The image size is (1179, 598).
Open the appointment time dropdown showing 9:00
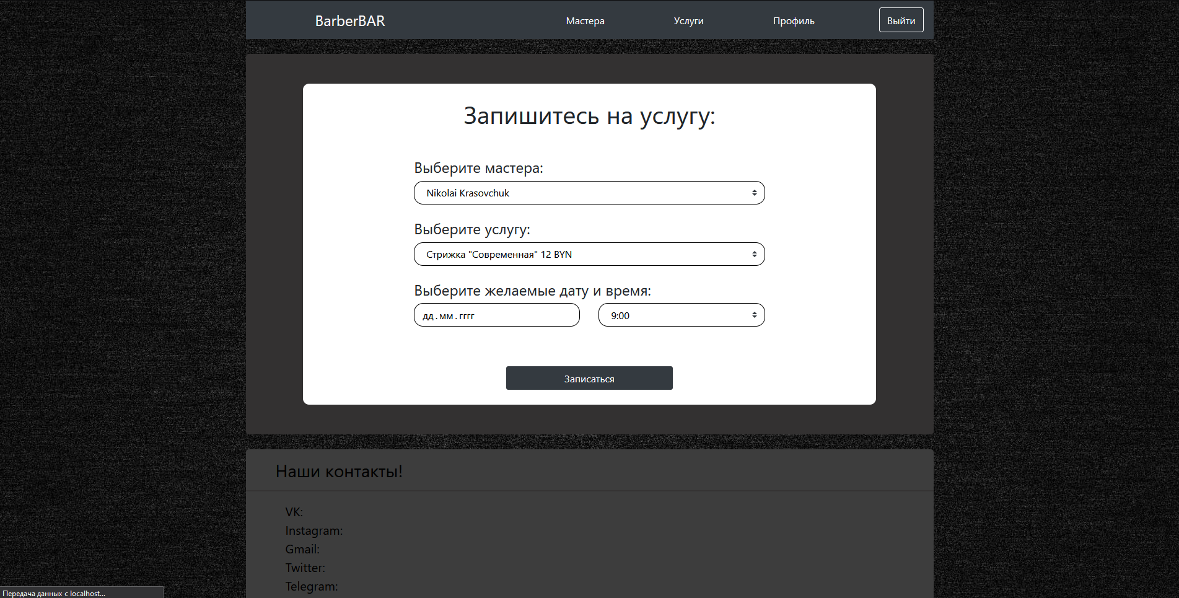click(681, 315)
